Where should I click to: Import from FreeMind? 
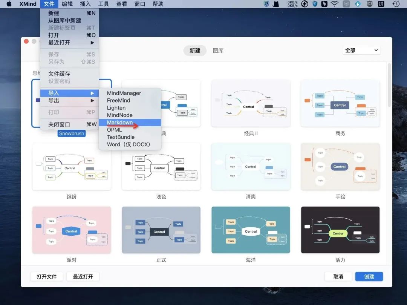tap(130, 100)
